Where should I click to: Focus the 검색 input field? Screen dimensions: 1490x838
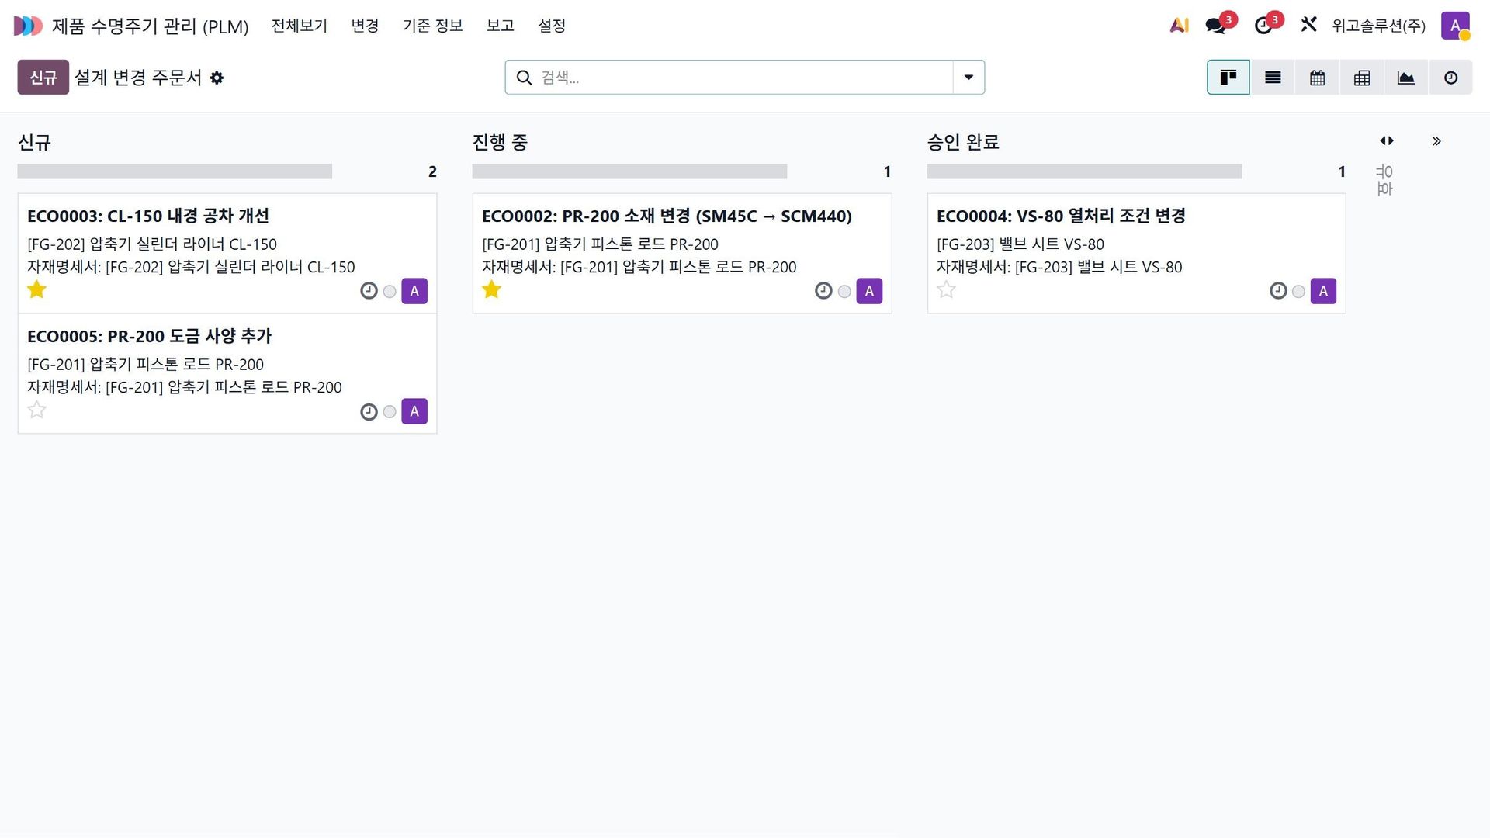[x=745, y=78]
